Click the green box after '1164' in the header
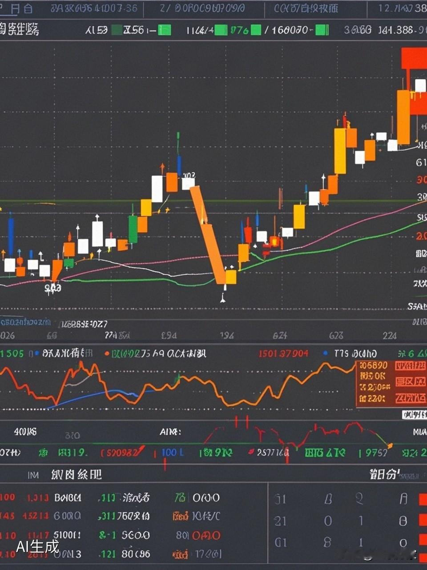Viewport: 427px width, 570px height. 221,30
